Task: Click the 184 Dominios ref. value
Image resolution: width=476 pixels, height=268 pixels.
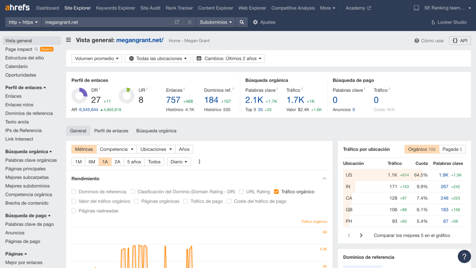Action: click(x=212, y=100)
